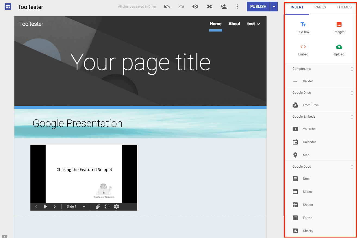Insert Images from the panel
Viewport: 357px width, 238px height.
pos(339,28)
